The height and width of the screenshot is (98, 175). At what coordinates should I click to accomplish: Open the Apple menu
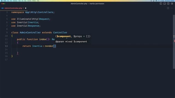coord(2,1)
